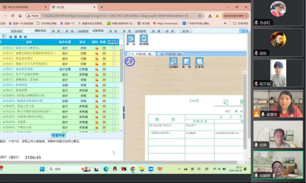Click the 退回 icon in 11月1日 row
Viewport: 306px width, 183px height.
pos(96,48)
